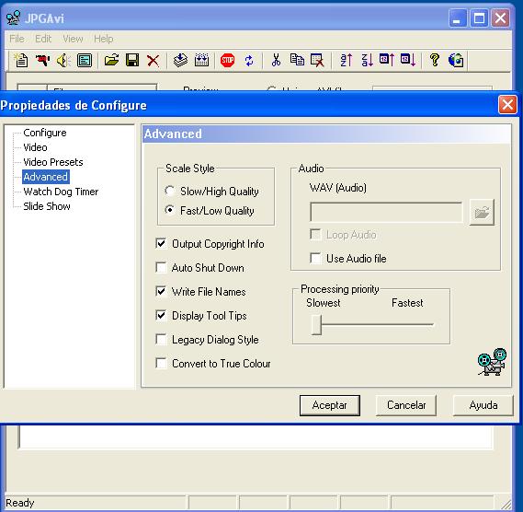This screenshot has height=512, width=523.
Task: Click the Aceptar button
Action: tap(330, 405)
